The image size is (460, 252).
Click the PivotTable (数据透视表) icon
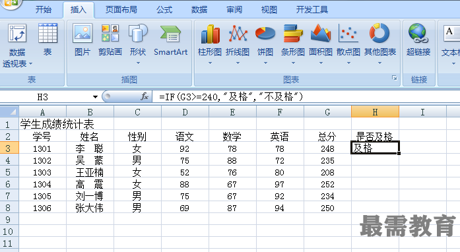click(x=17, y=33)
